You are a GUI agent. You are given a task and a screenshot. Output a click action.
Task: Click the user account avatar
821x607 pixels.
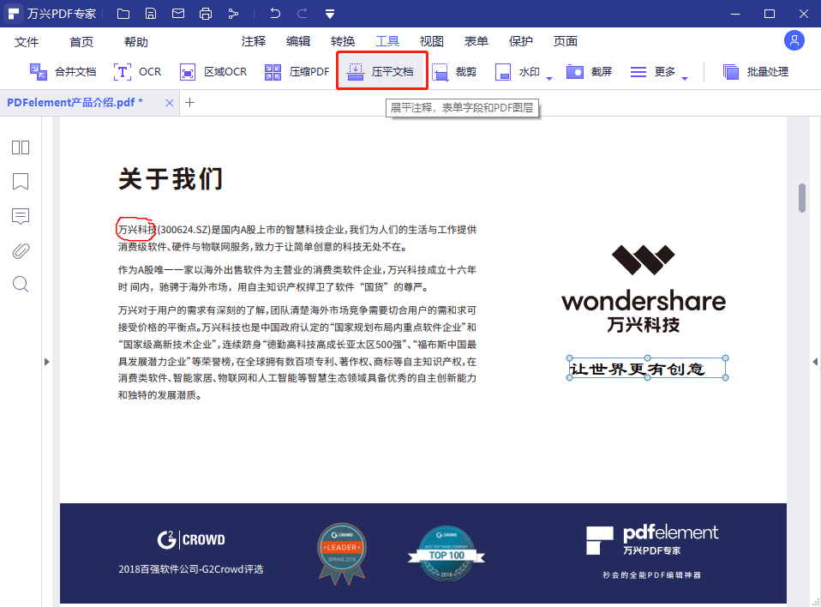point(794,40)
